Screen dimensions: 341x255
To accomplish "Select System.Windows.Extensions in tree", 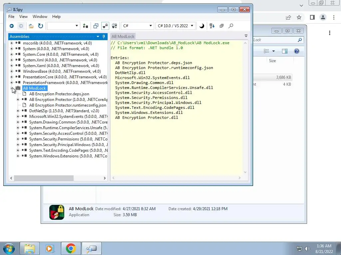I will pyautogui.click(x=68, y=156).
